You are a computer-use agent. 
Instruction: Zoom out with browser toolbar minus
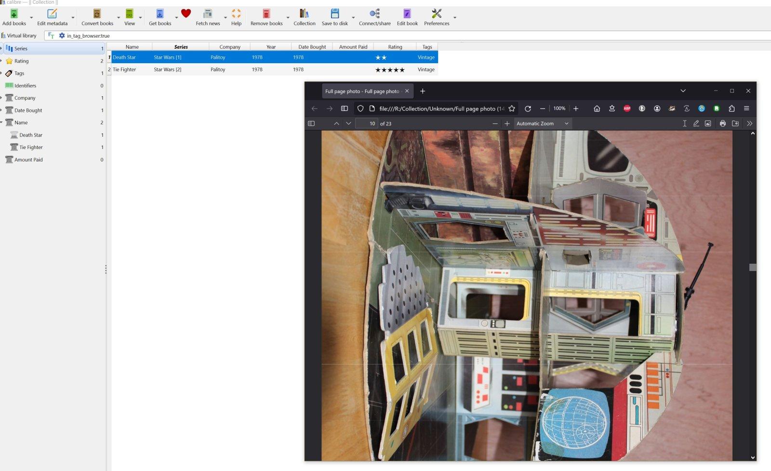[543, 108]
